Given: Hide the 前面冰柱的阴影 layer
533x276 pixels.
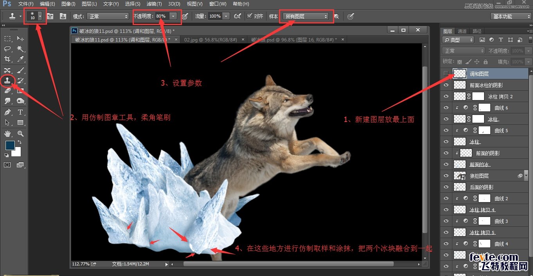Looking at the screenshot, I should click(446, 85).
